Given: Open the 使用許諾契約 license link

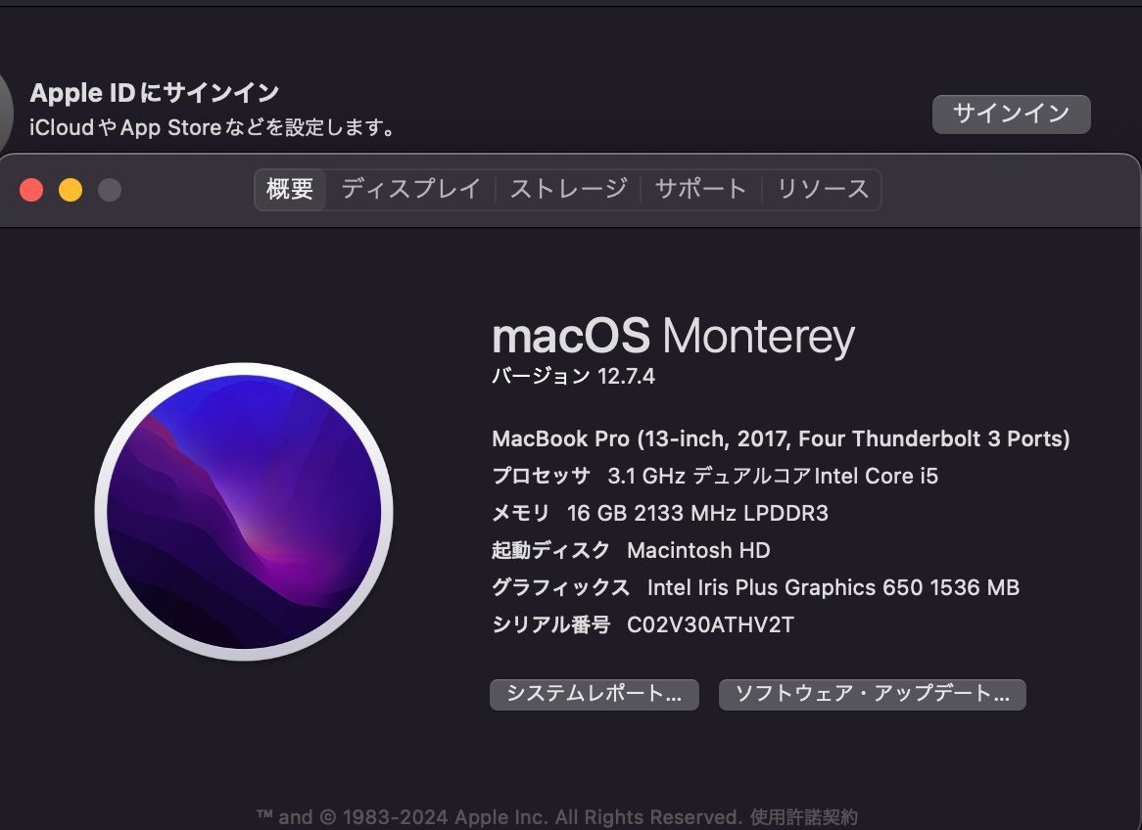Looking at the screenshot, I should [x=803, y=817].
